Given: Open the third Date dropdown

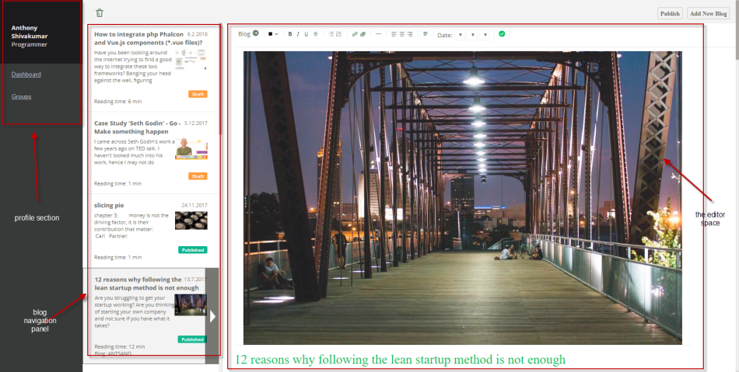Looking at the screenshot, I should pos(485,35).
